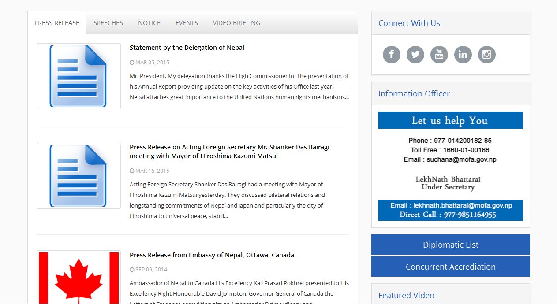Viewport: 557px width, 304px height.
Task: Open the Twitter social icon
Action: pos(415,55)
